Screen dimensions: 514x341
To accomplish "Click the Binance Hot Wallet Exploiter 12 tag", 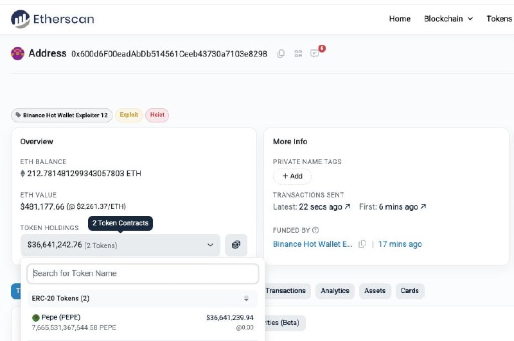I will (x=62, y=115).
